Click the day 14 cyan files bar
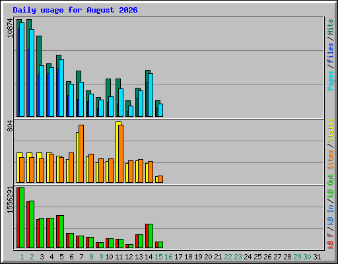This screenshot has width=338, height=264. 151,95
